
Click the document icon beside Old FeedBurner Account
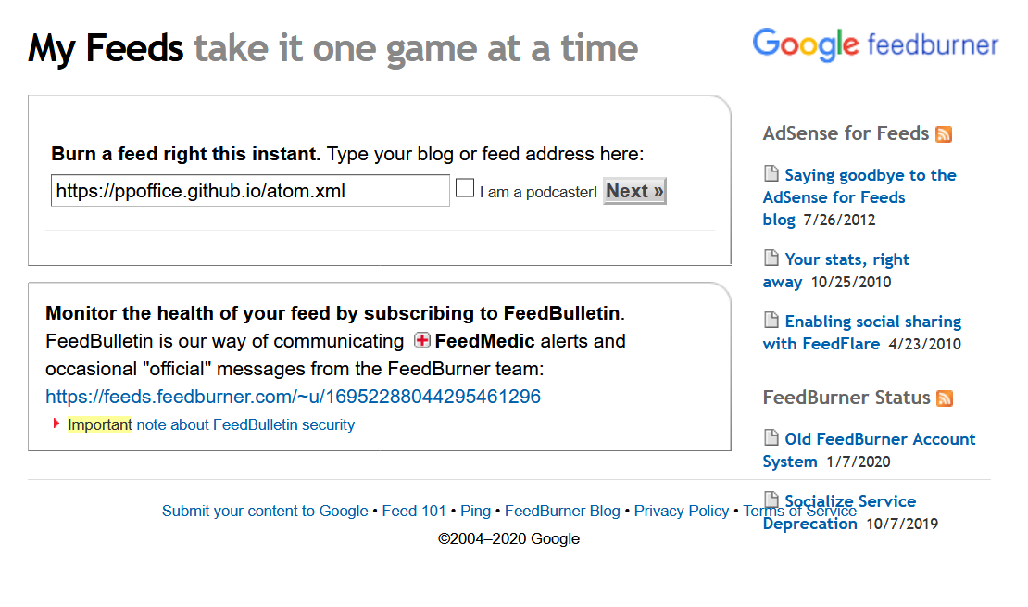click(771, 437)
